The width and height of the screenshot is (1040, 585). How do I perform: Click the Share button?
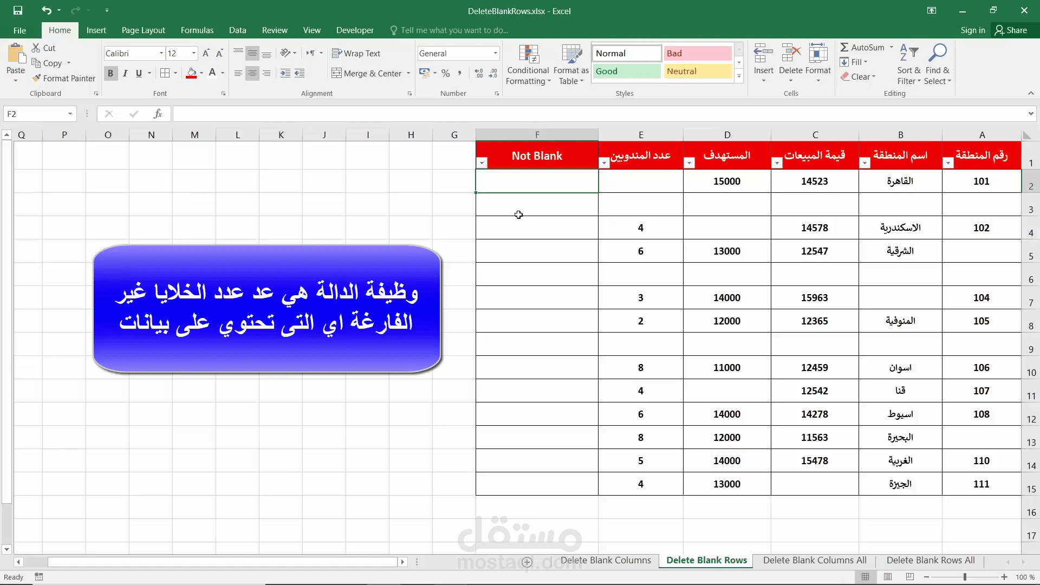[x=1011, y=30]
